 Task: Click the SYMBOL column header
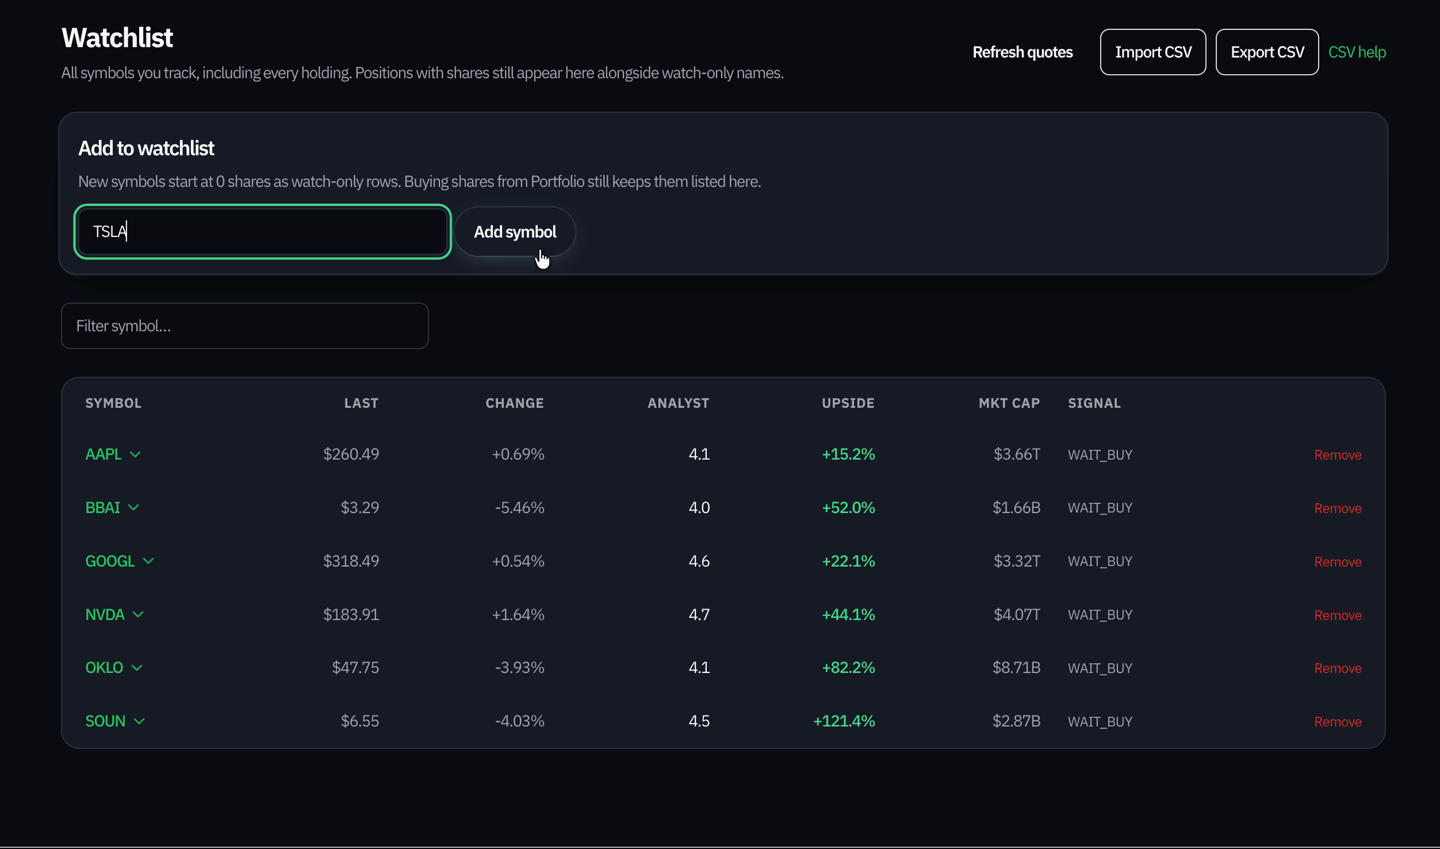113,403
